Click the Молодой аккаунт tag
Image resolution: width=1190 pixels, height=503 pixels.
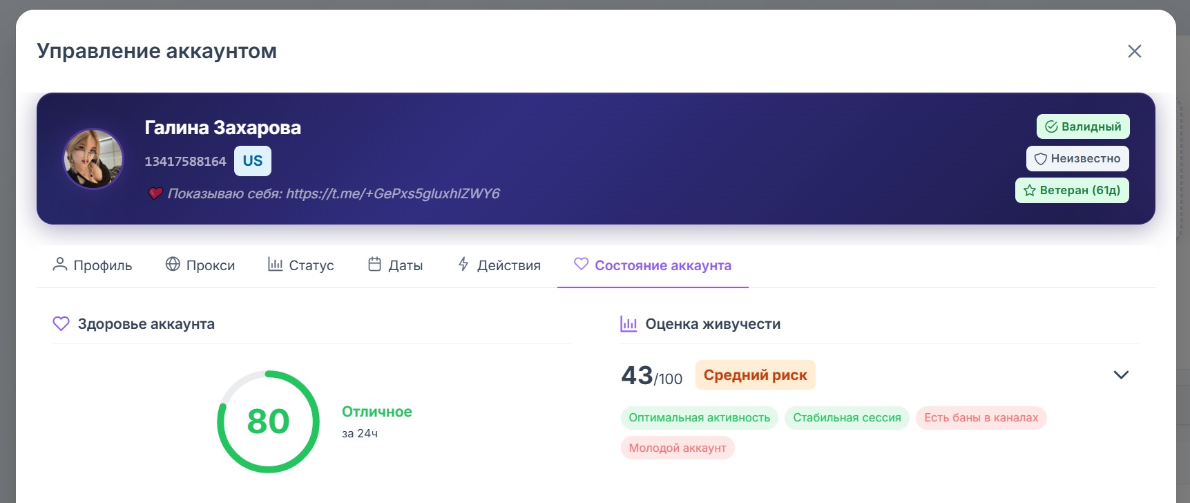click(x=678, y=448)
